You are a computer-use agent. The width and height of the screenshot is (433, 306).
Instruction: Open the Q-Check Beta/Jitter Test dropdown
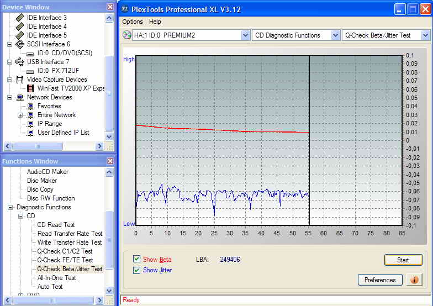click(425, 35)
